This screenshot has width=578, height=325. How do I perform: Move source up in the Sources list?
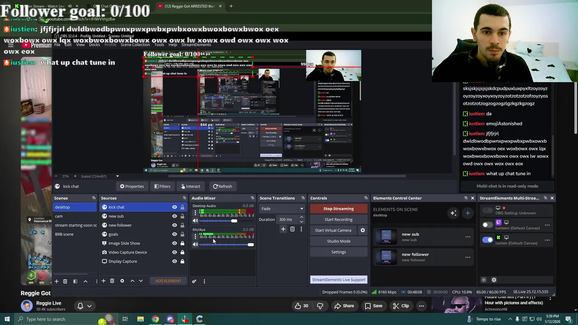click(132, 281)
